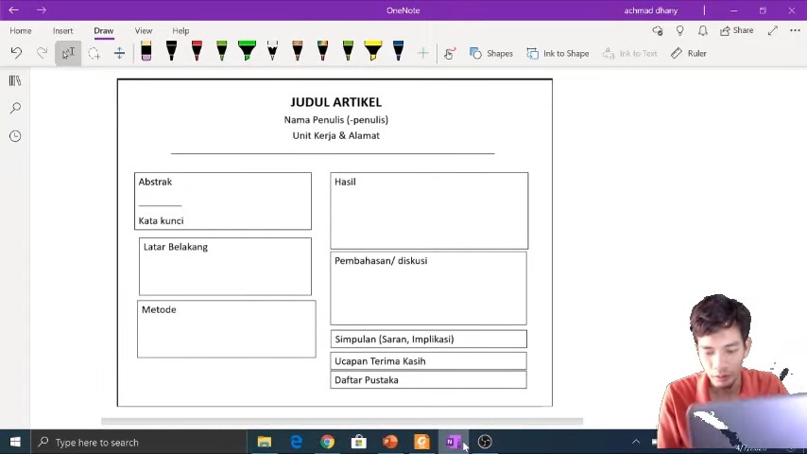Switch to the Draw tab

pos(103,31)
